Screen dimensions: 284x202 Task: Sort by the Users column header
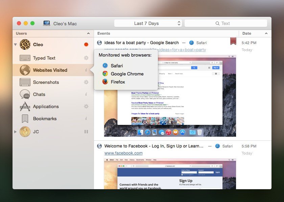53,33
